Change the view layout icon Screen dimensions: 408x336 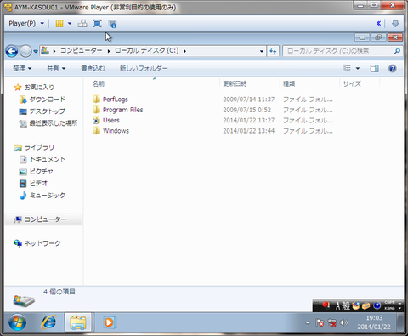tap(347, 68)
